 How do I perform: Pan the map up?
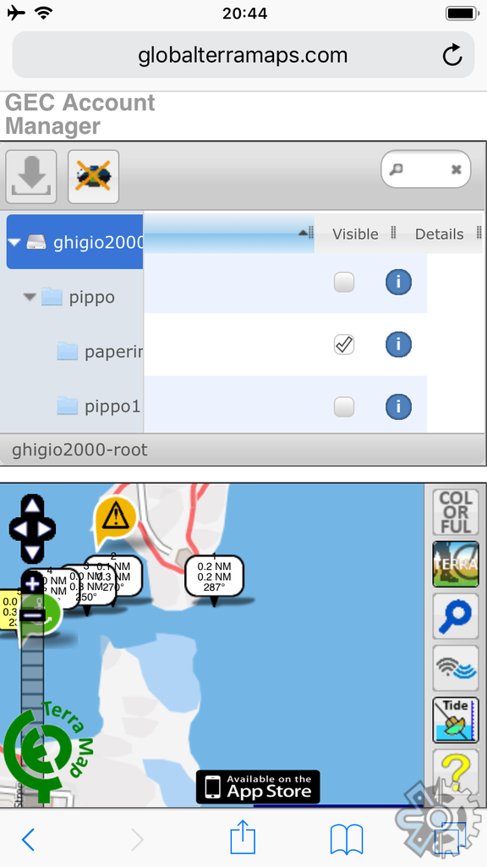(33, 505)
